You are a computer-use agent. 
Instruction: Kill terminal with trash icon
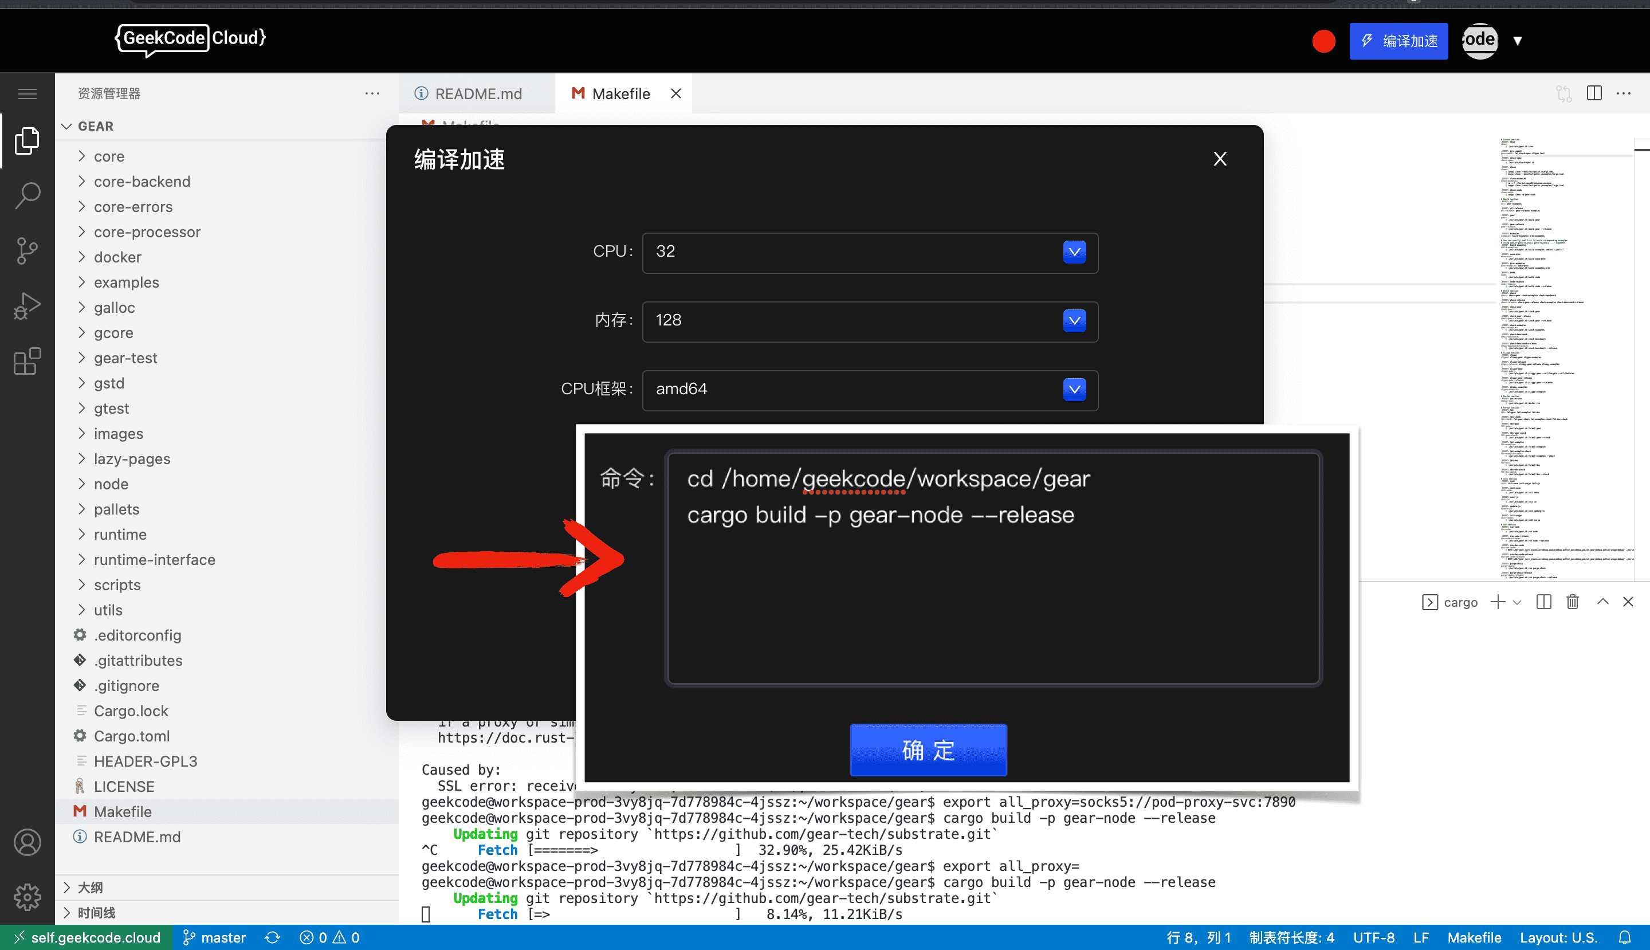click(1572, 602)
